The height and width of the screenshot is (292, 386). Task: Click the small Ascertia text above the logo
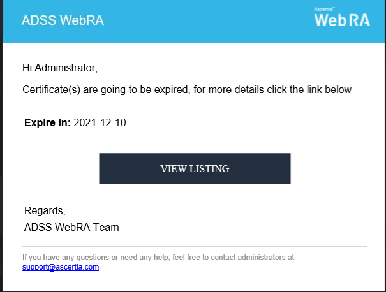324,10
